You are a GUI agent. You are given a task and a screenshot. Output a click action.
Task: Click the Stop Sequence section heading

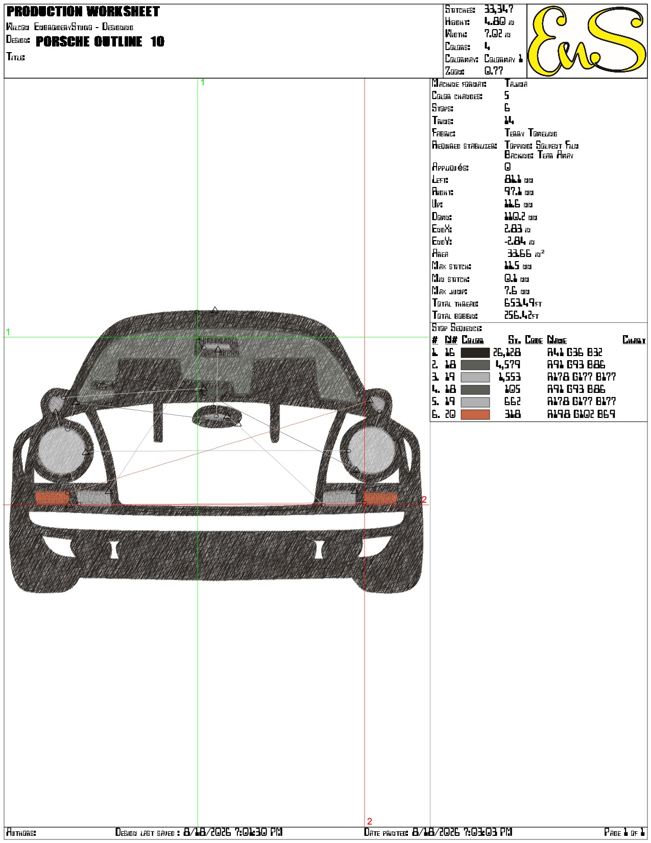click(457, 328)
